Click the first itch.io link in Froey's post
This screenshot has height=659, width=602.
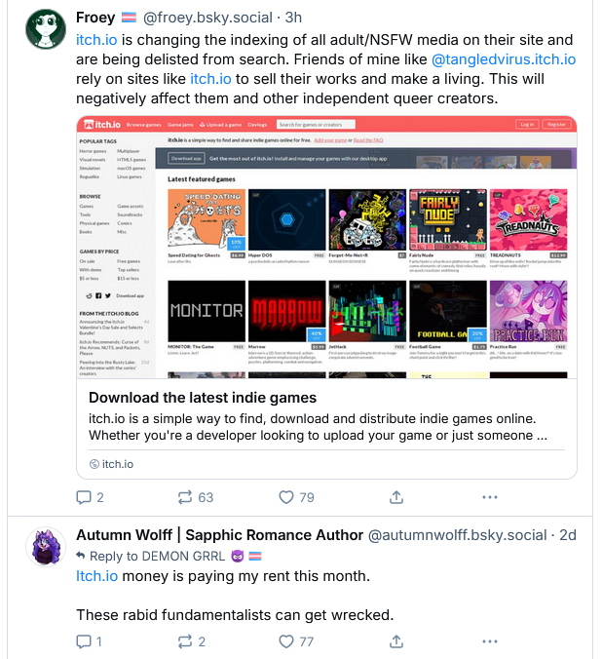97,40
